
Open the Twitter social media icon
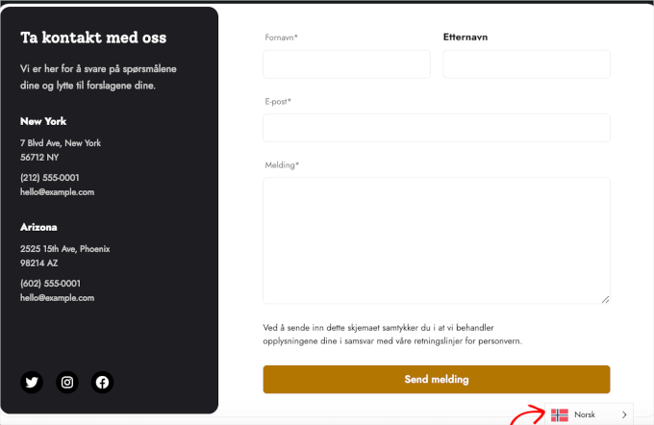click(32, 382)
